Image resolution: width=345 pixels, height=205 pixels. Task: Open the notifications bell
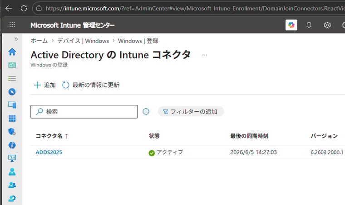(309, 25)
